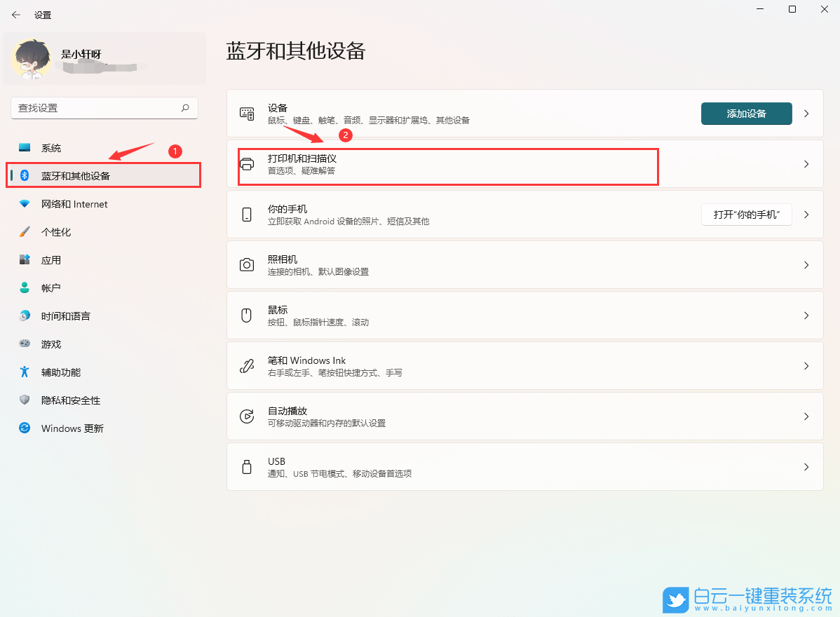840x617 pixels.
Task: Click the 添加设备 button
Action: click(x=746, y=113)
